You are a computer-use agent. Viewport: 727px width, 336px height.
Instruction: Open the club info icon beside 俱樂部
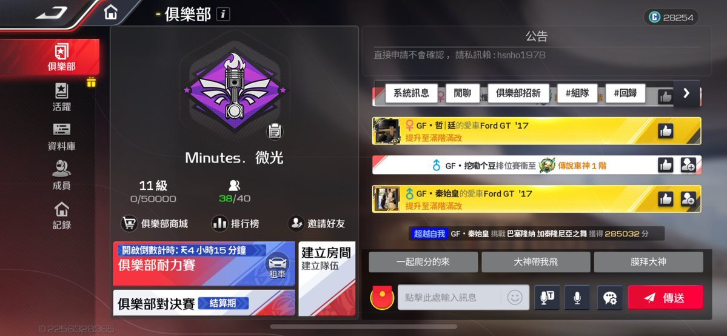223,15
